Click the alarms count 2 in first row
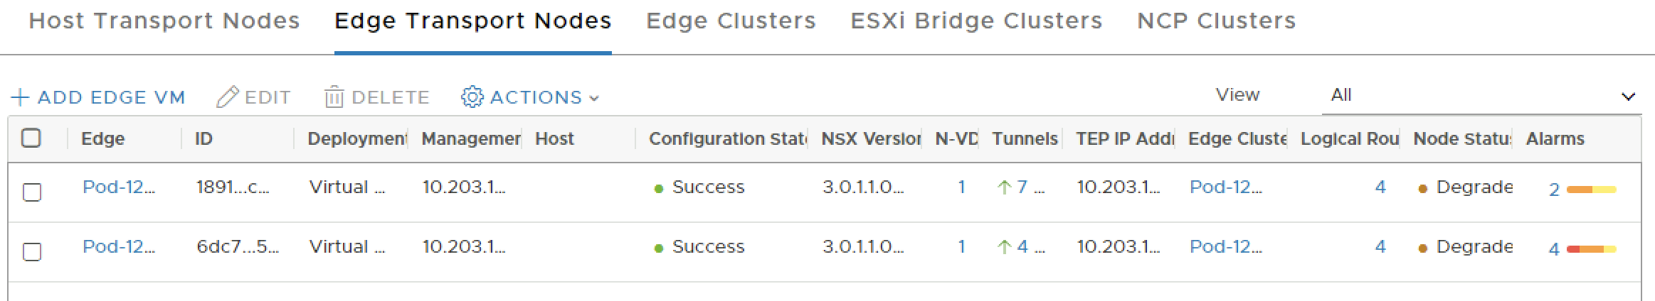Viewport: 1655px width, 301px height. 1554,190
